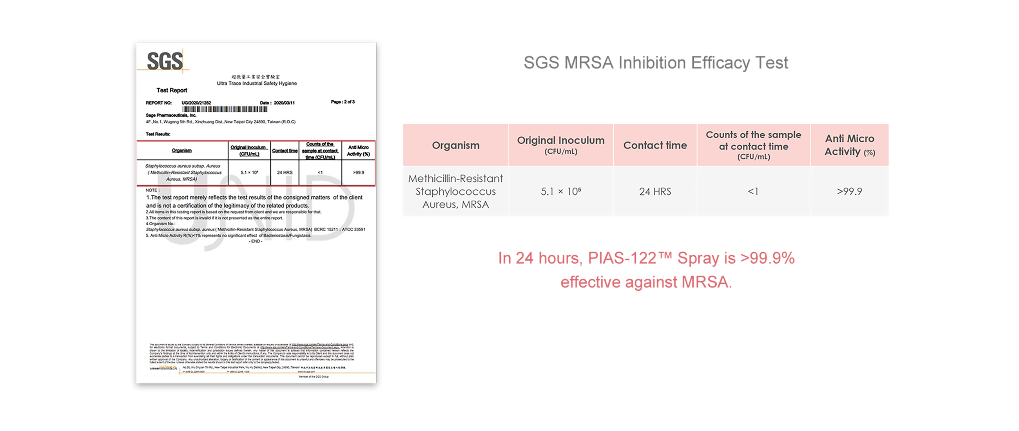The image size is (1019, 431).
Task: Click the 'BCRC 15211 ; ATCC 33591' reference
Action: click(340, 229)
